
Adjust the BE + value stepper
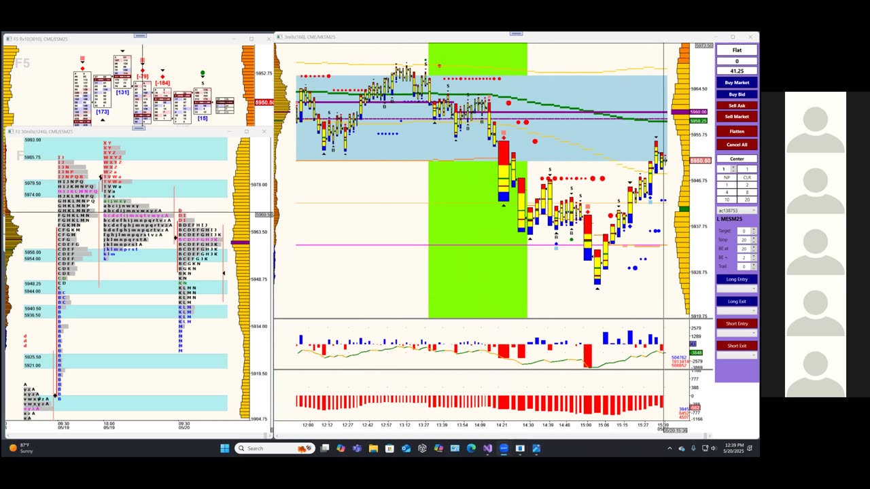click(x=754, y=257)
